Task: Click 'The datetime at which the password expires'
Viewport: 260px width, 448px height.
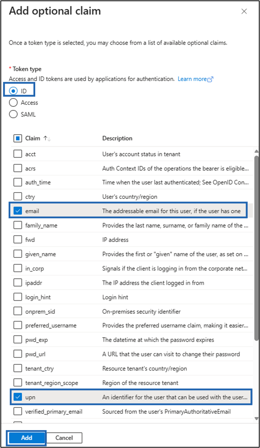Action: [x=158, y=340]
